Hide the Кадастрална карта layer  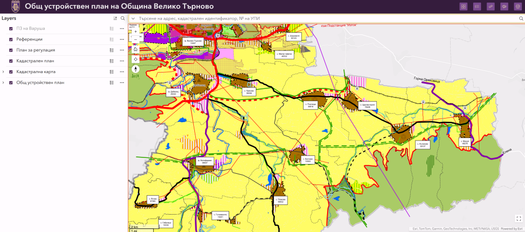click(x=11, y=72)
